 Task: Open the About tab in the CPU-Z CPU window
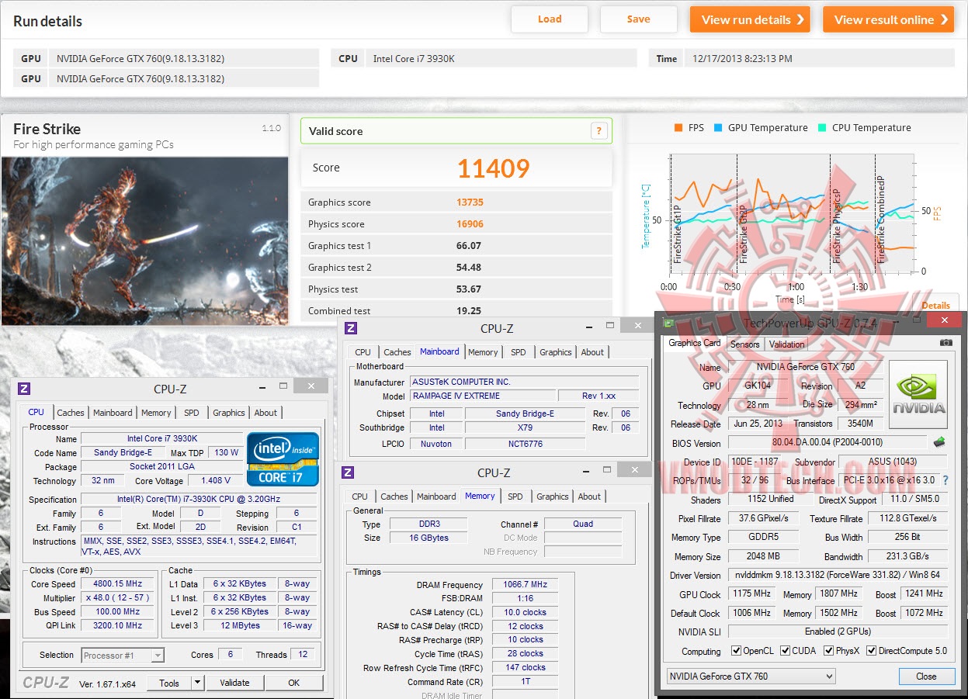[x=265, y=413]
